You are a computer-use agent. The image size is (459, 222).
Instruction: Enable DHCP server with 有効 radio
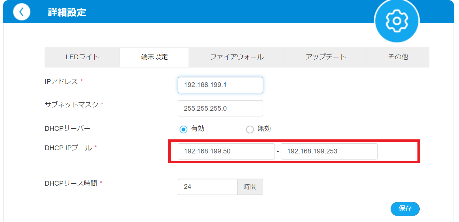[183, 129]
